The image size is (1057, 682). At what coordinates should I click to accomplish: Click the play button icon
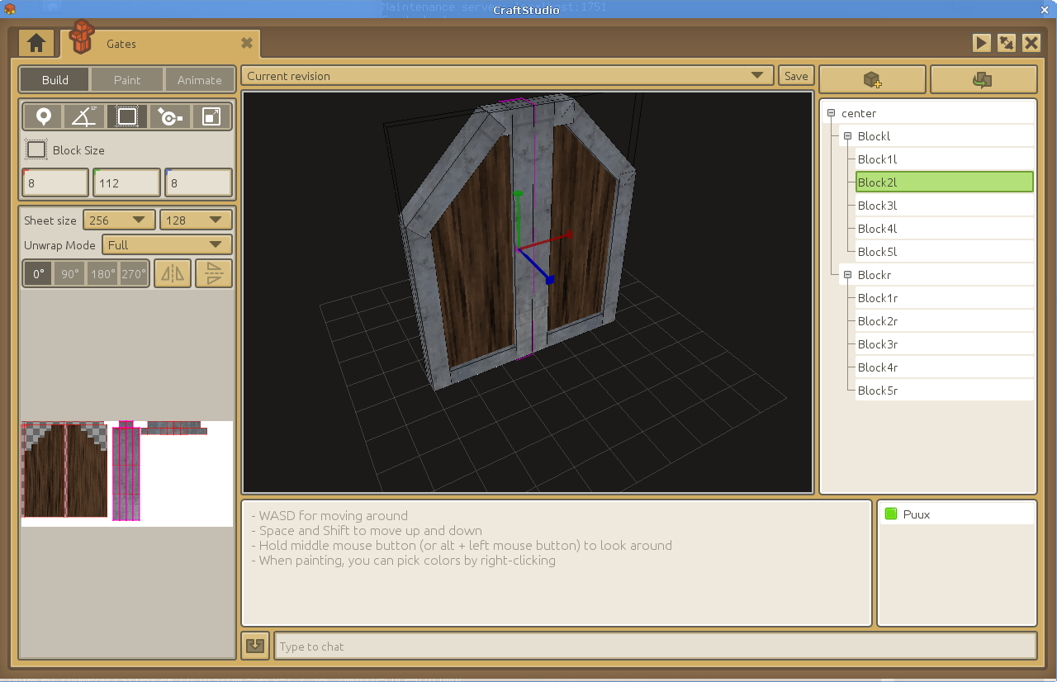[981, 44]
